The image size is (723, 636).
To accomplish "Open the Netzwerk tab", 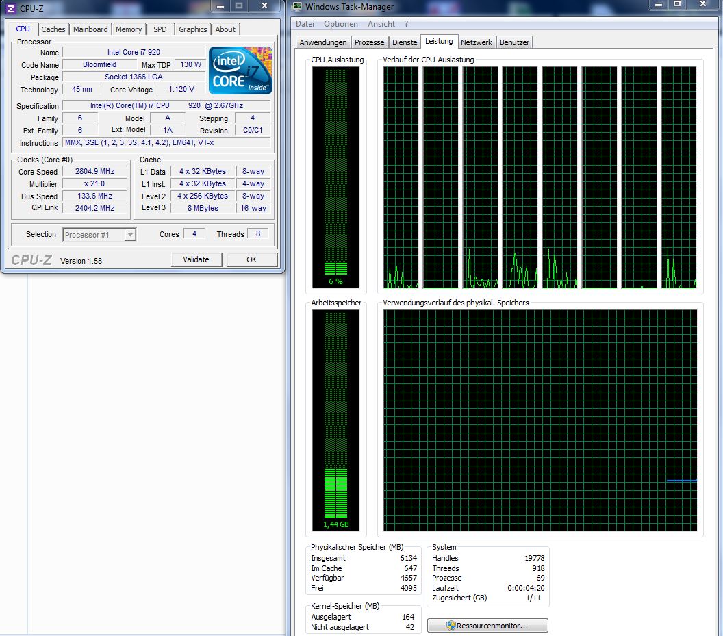I will click(x=477, y=42).
